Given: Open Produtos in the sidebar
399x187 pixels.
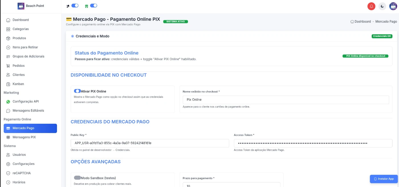Looking at the screenshot, I should [19, 38].
